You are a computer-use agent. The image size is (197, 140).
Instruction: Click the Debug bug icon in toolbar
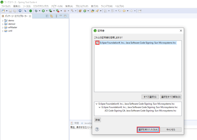coord(36,11)
